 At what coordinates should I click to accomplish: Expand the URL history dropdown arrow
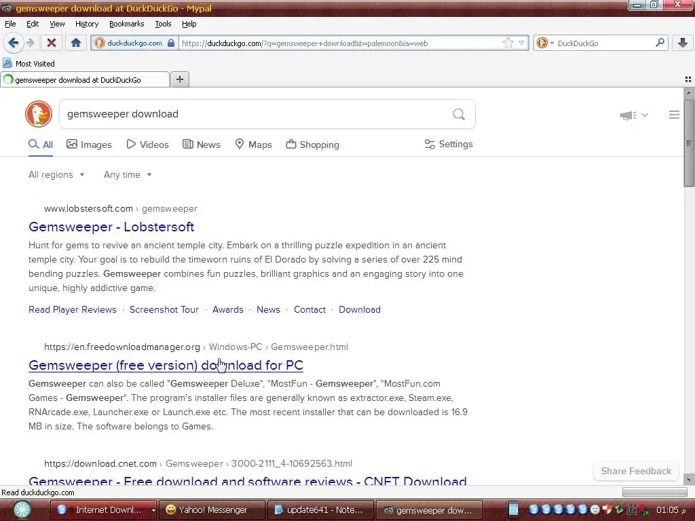(x=522, y=43)
